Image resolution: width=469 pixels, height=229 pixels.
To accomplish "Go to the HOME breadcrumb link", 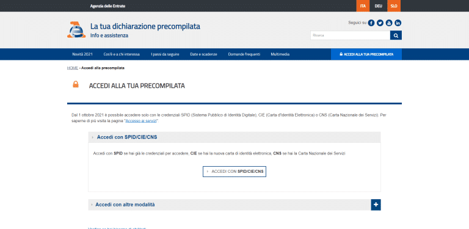I will point(73,68).
